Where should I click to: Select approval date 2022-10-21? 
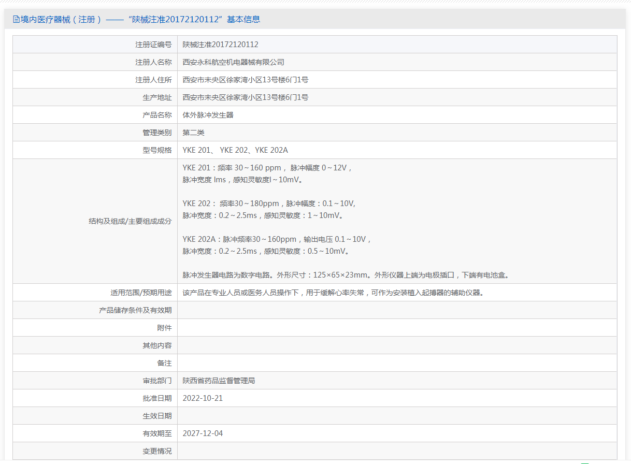[203, 398]
